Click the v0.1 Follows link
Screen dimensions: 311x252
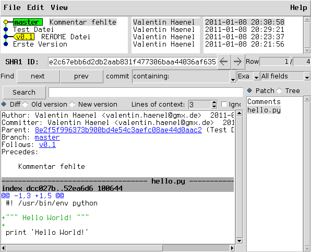click(x=47, y=144)
